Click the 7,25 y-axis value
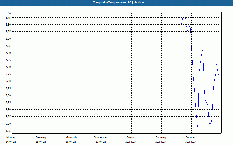Image resolution: width=233 pixels, height=145 pixels. coord(8,60)
